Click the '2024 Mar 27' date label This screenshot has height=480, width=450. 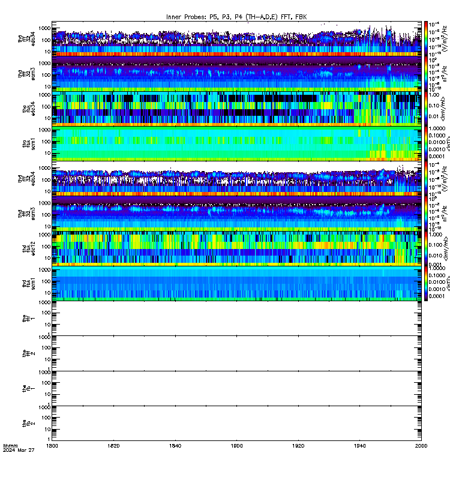[19, 450]
